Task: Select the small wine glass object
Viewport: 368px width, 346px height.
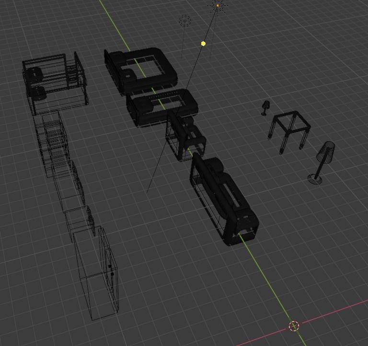Action: (x=265, y=108)
